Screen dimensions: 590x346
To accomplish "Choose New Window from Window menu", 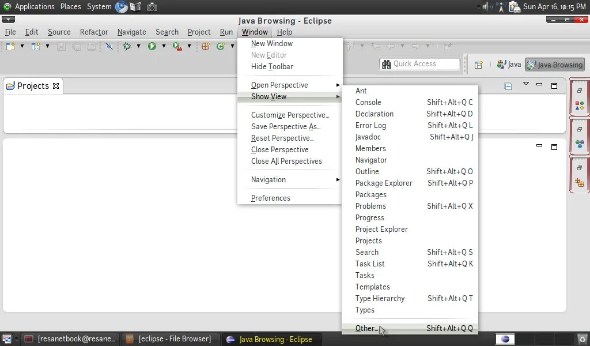I will (x=290, y=44).
